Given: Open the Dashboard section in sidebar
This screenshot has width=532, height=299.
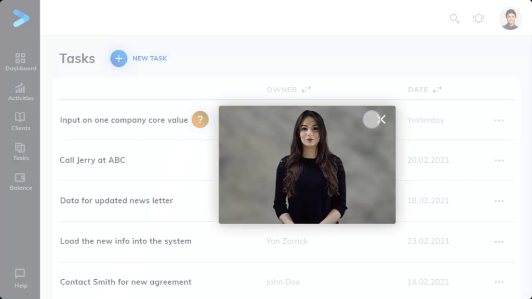Looking at the screenshot, I should click(x=20, y=62).
